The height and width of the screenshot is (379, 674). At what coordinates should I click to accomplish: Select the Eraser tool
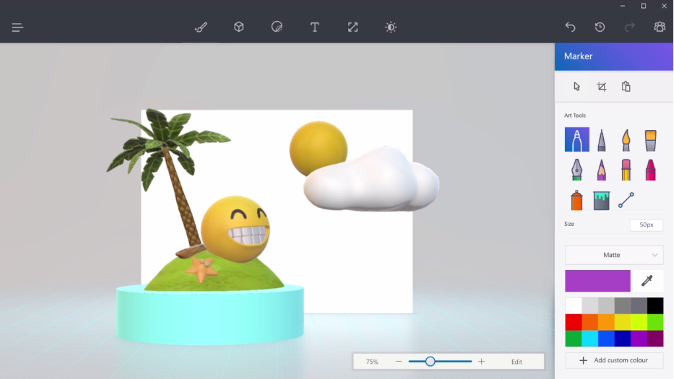point(626,170)
